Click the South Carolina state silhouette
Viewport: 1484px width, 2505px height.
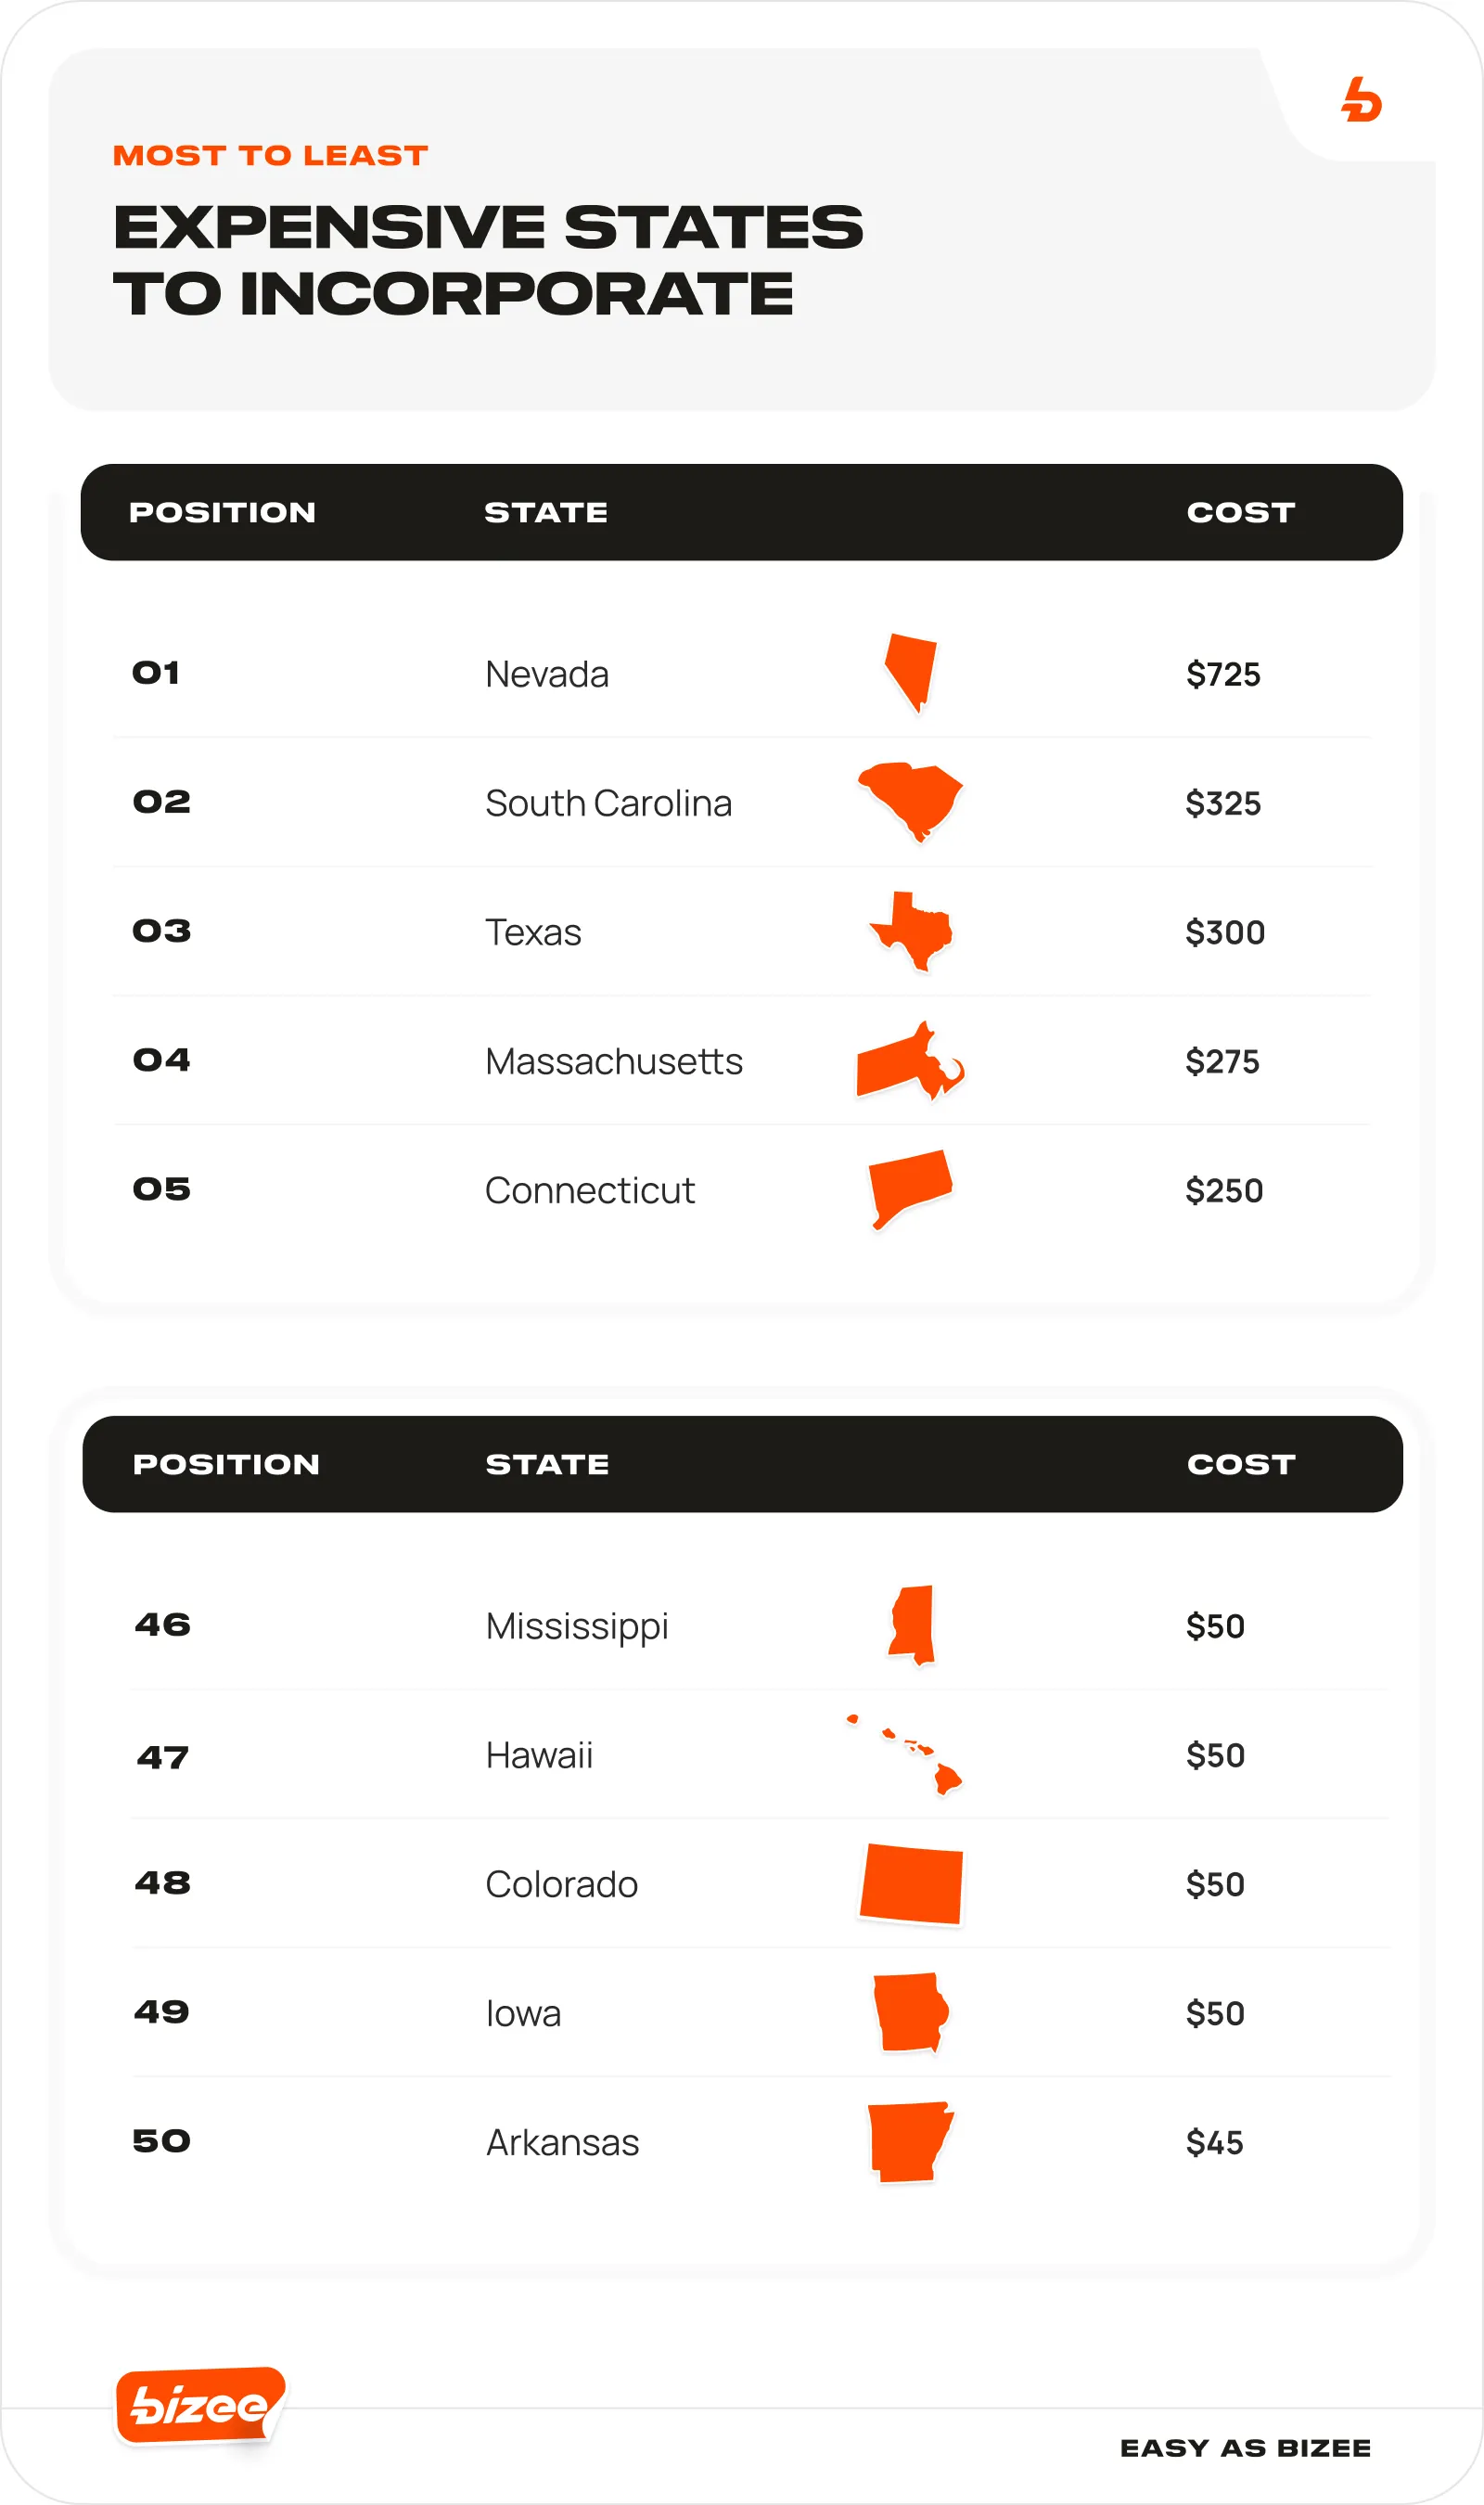[912, 797]
